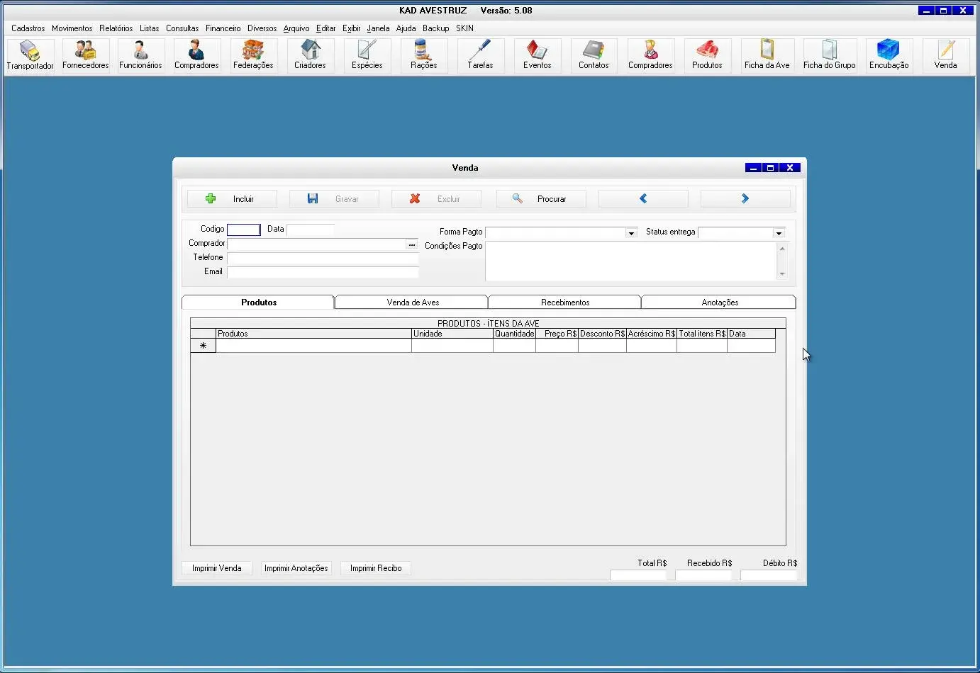Open the Criadores house icon
Viewport: 980px width, 673px height.
point(310,55)
